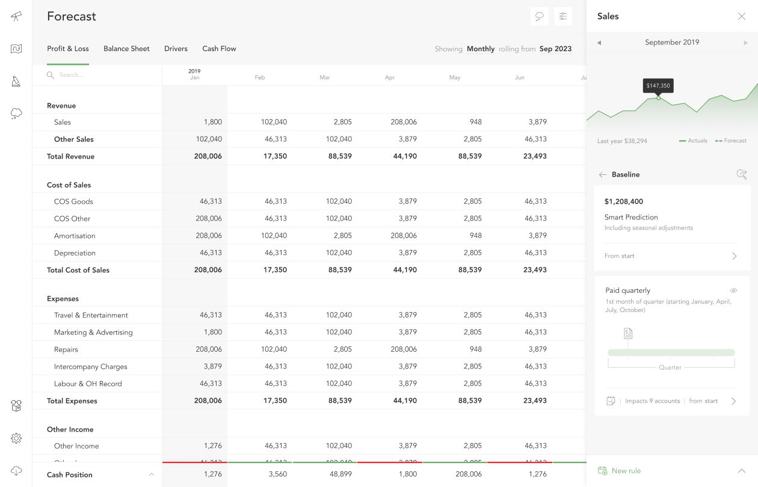The width and height of the screenshot is (758, 487).
Task: Expand the Impacts 9 accounts chevron
Action: click(733, 401)
